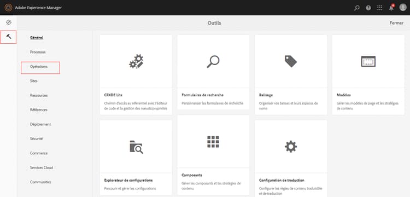Click the Balisage tag icon
The height and width of the screenshot is (197, 410).
pos(291,61)
